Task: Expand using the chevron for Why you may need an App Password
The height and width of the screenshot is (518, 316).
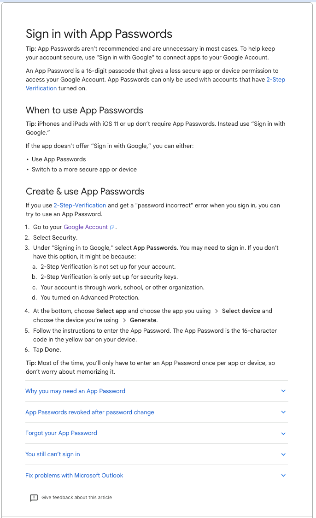Action: (x=283, y=391)
